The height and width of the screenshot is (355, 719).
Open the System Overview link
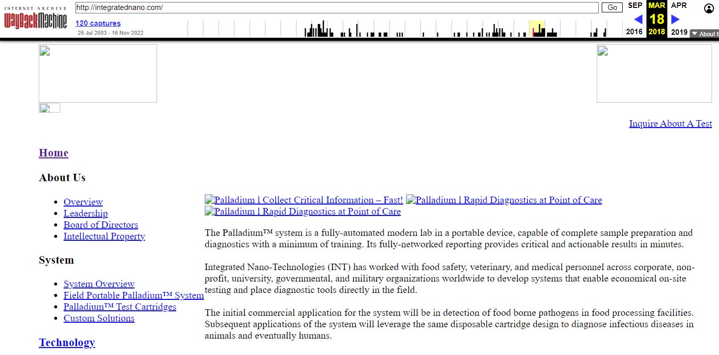click(99, 284)
